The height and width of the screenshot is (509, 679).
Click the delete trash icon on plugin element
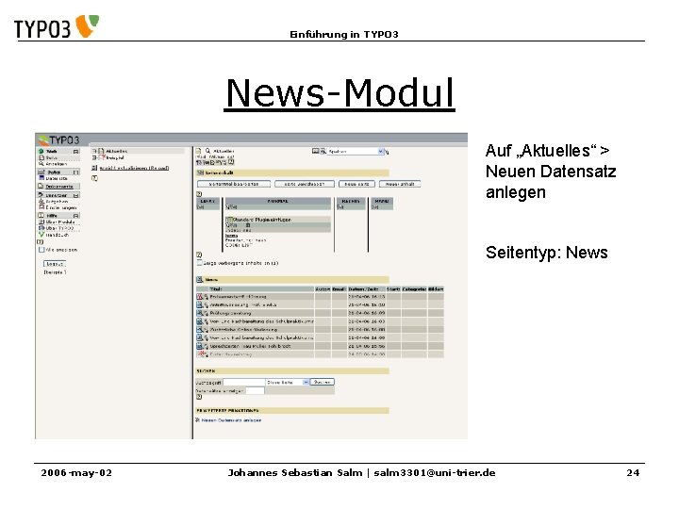click(x=248, y=225)
